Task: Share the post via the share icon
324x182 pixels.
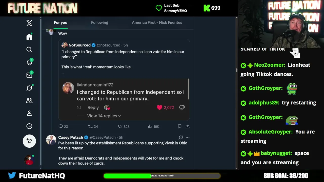Action: tap(188, 126)
